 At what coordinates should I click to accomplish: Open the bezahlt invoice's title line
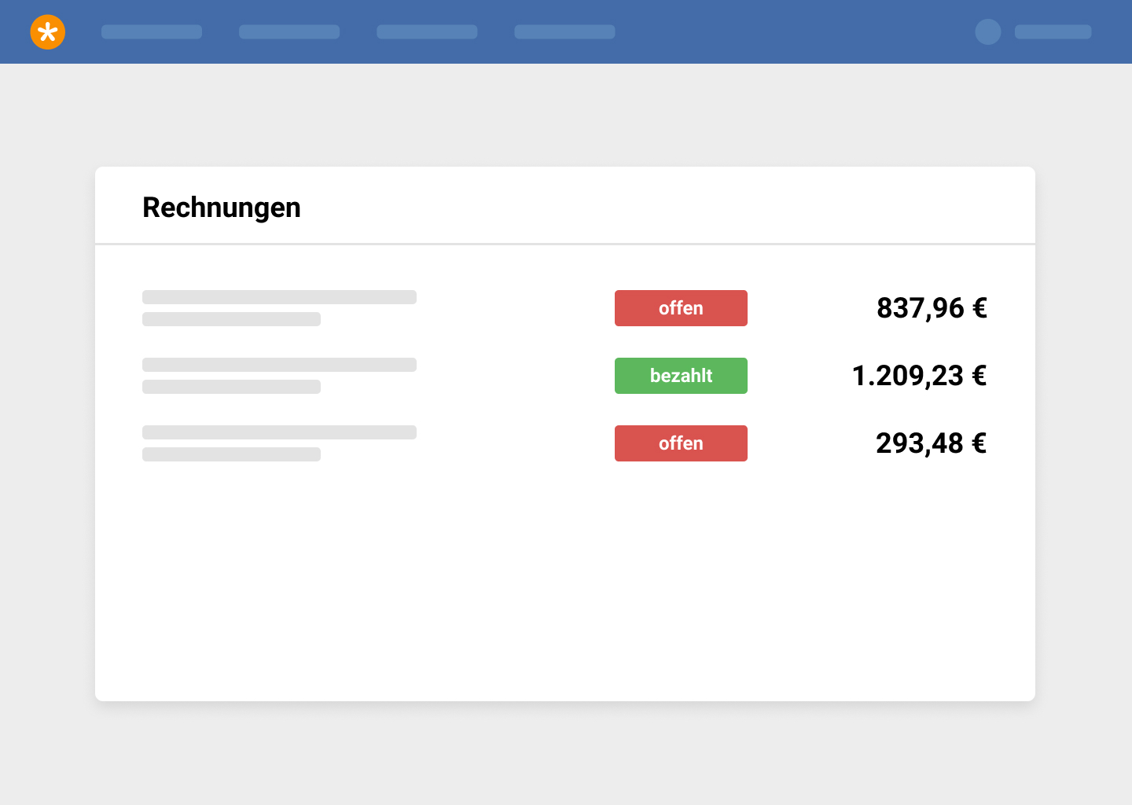(279, 365)
